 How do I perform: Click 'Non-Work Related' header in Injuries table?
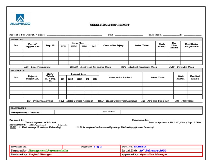point(174,45)
